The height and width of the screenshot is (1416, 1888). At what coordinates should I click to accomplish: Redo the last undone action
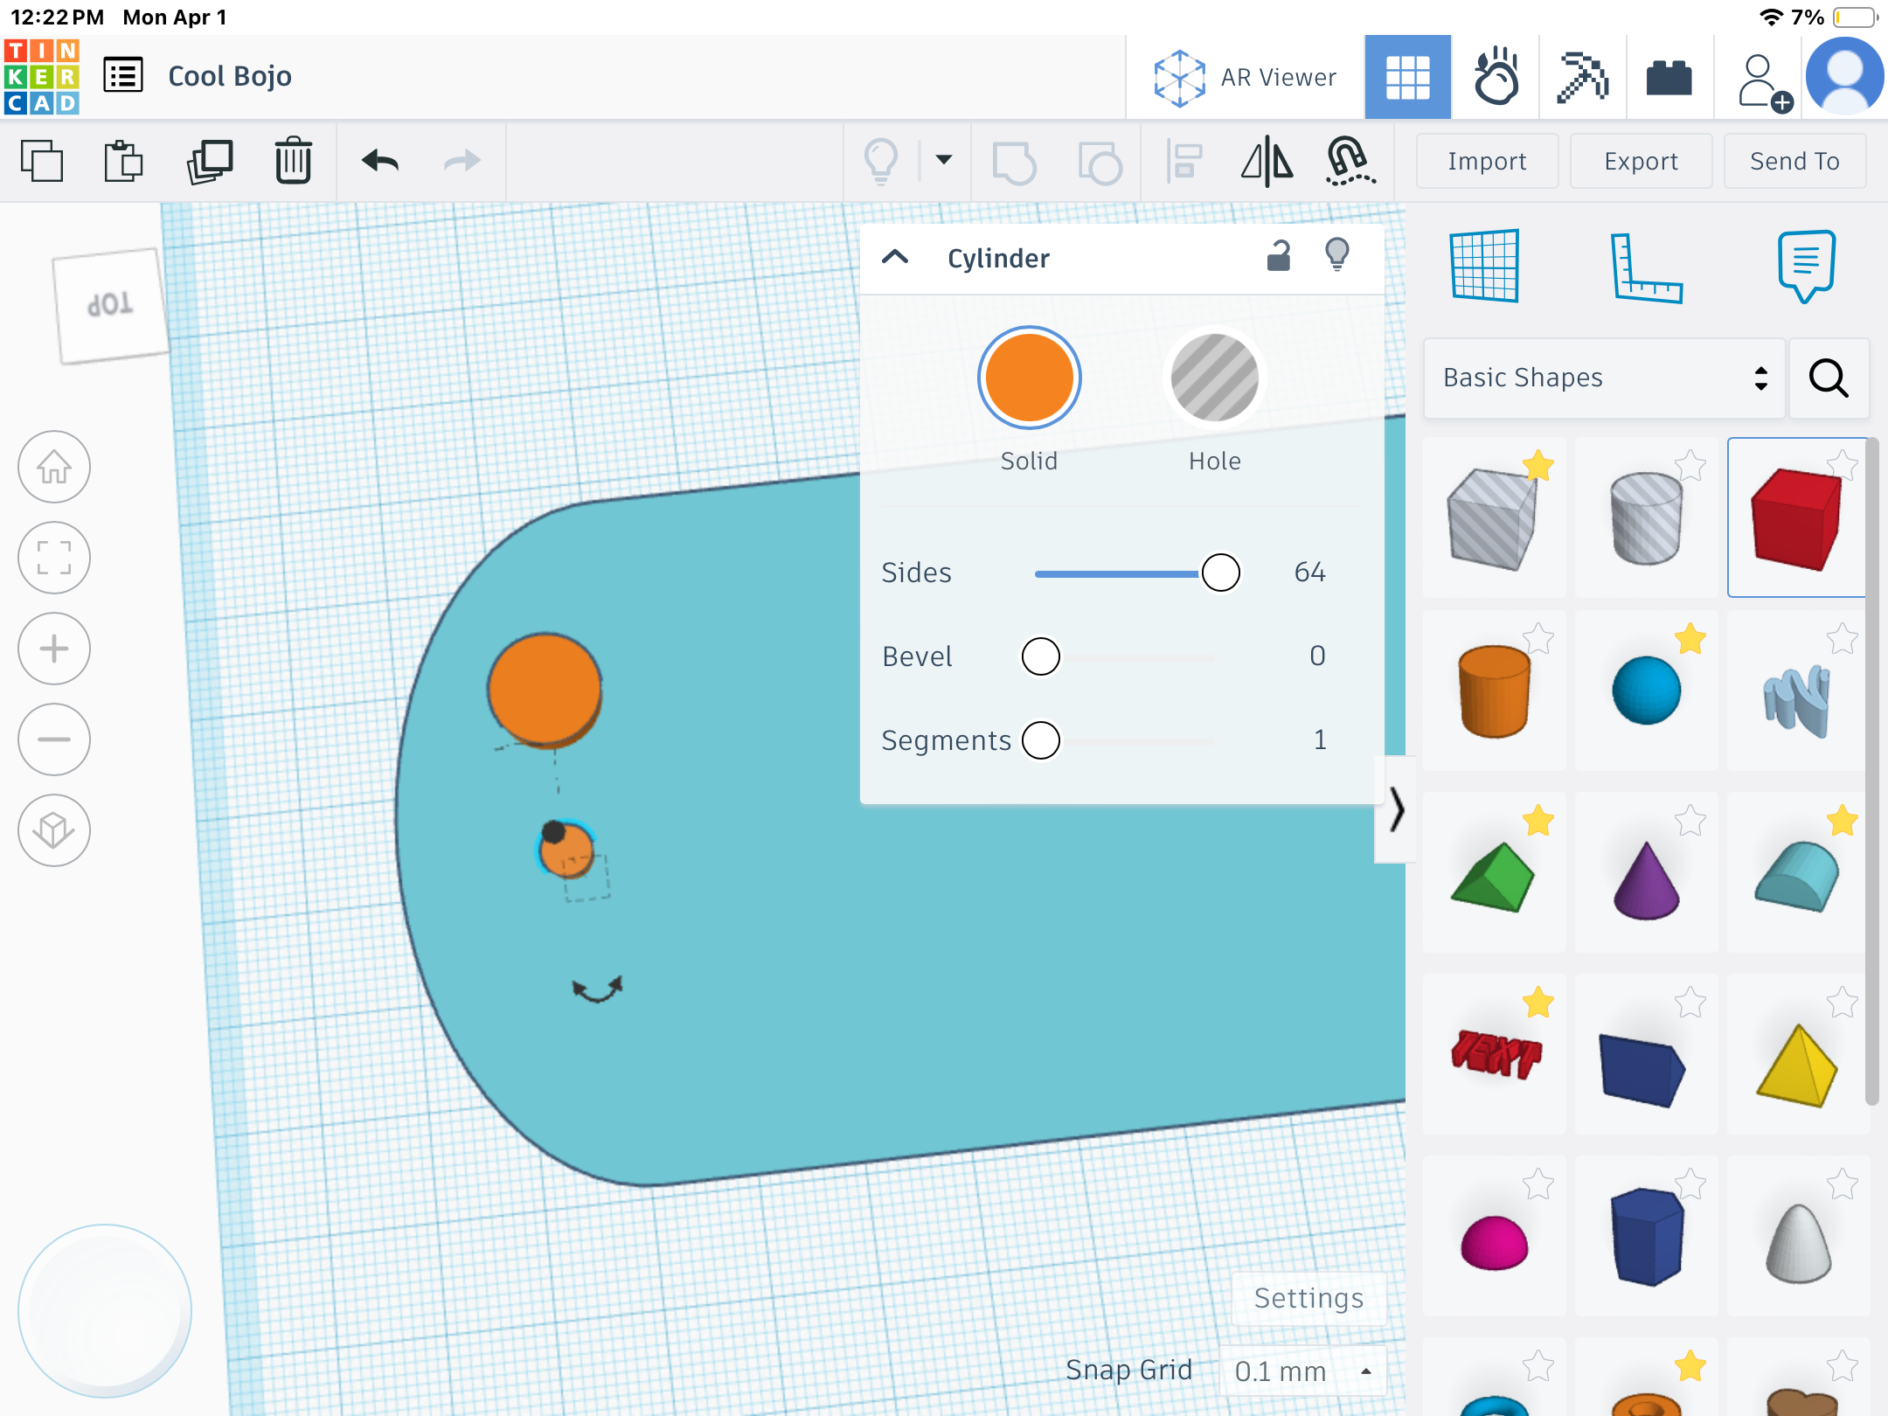point(462,161)
